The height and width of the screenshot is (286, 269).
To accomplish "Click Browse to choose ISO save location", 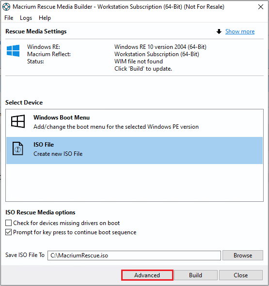I will [243, 256].
